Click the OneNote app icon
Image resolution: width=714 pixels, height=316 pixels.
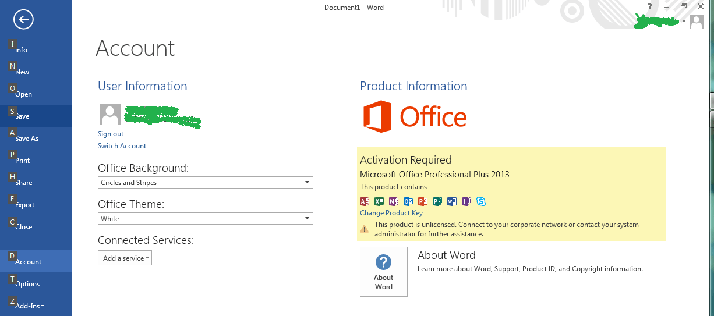(x=394, y=201)
